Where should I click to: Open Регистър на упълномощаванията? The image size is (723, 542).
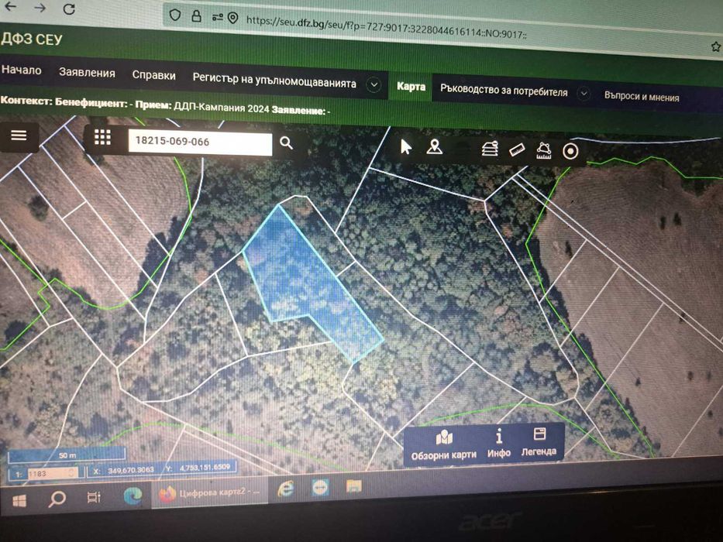pos(274,81)
